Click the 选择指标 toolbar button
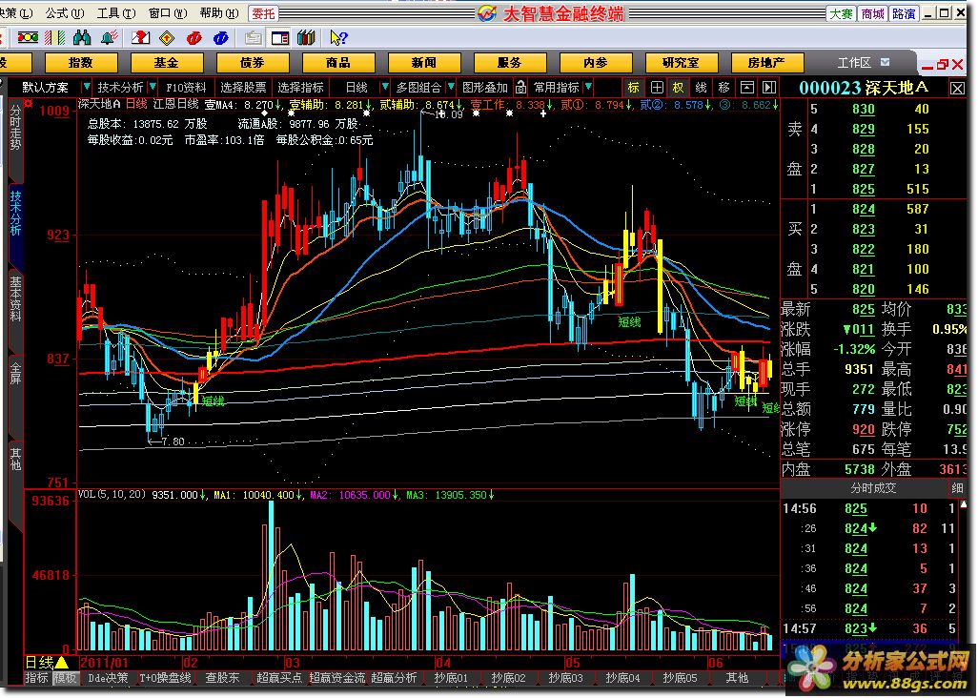The width and height of the screenshot is (978, 698). click(x=300, y=88)
